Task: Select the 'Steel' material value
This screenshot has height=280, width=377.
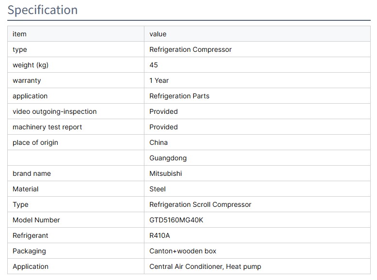Action: [157, 189]
